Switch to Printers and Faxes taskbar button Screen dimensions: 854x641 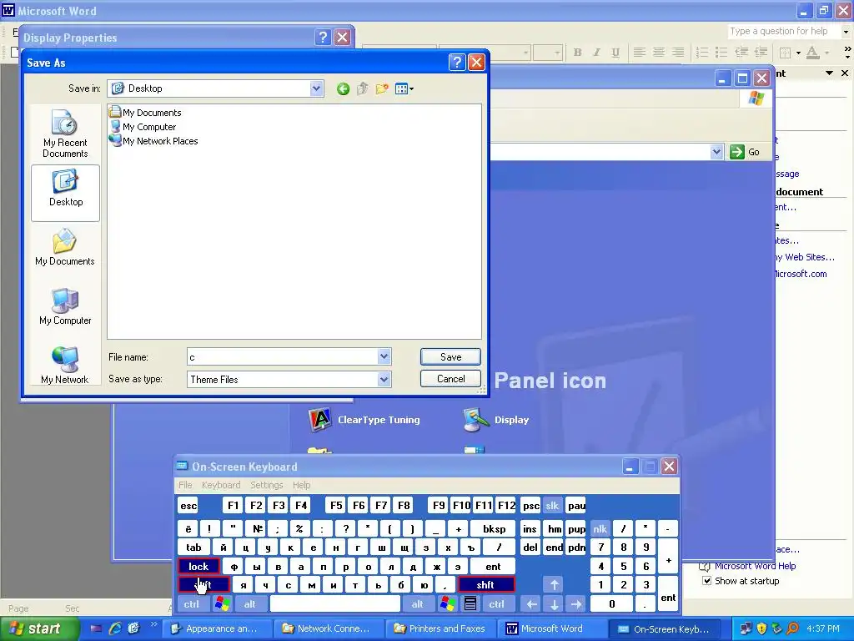(x=440, y=628)
